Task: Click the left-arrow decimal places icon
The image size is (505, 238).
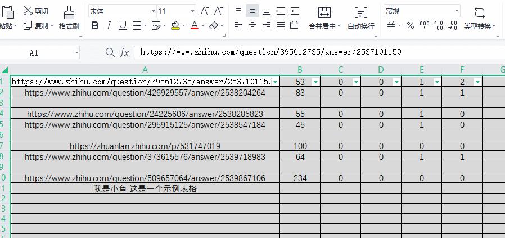Action: [439, 25]
